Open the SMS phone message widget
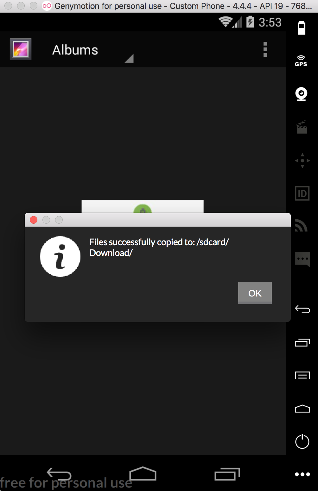This screenshot has width=318, height=491. click(x=302, y=259)
